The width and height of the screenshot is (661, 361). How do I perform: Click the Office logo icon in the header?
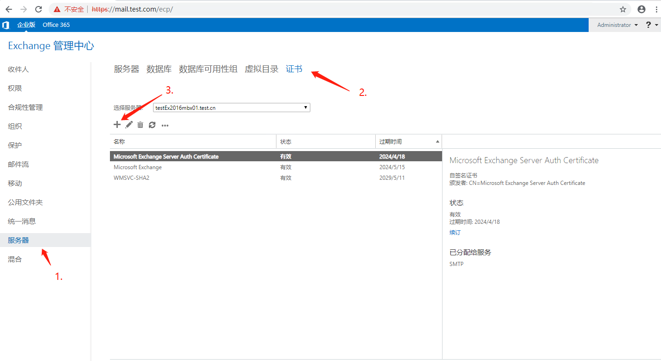(6, 25)
